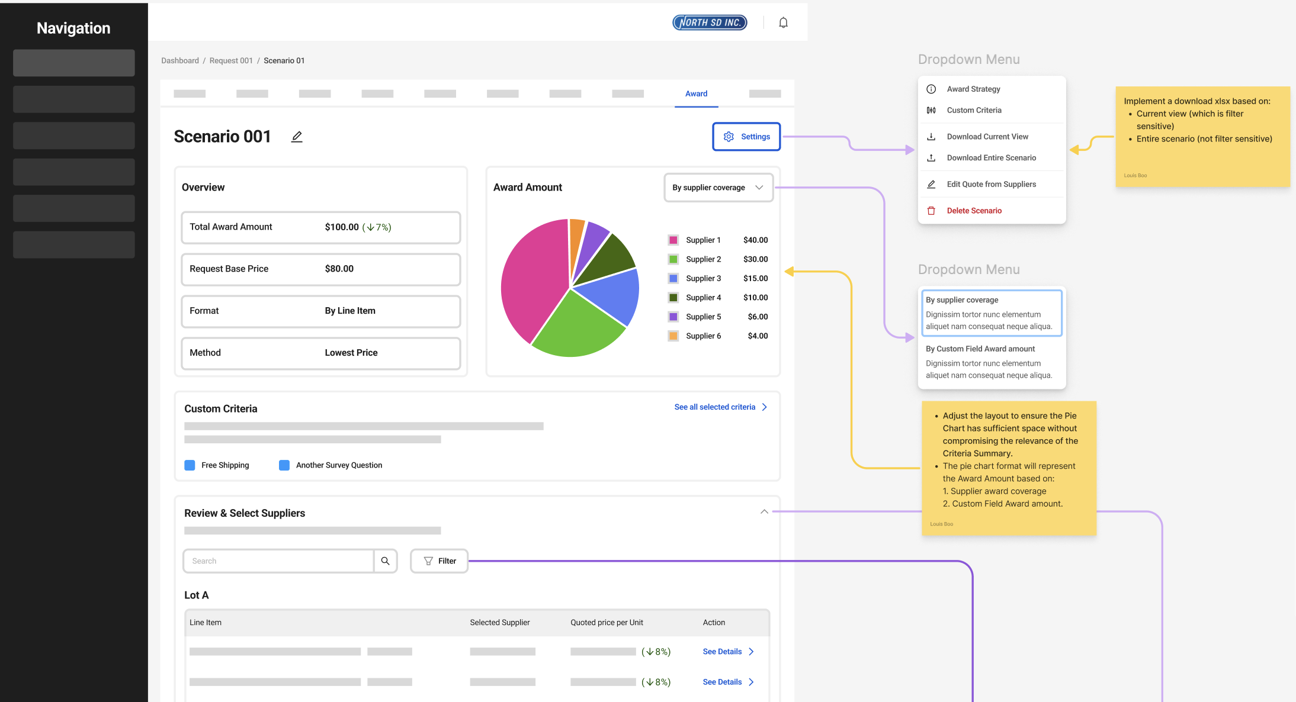Open the Settings dropdown button
This screenshot has height=702, width=1296.
click(x=746, y=137)
